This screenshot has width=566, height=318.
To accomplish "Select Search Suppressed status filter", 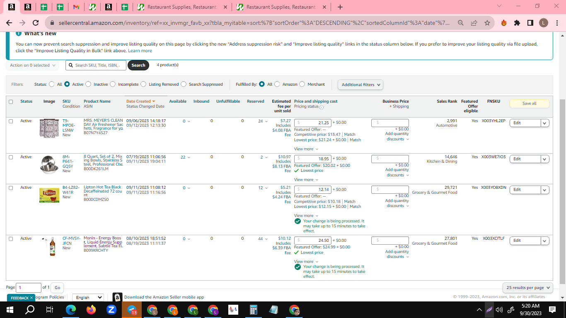I will [x=184, y=84].
